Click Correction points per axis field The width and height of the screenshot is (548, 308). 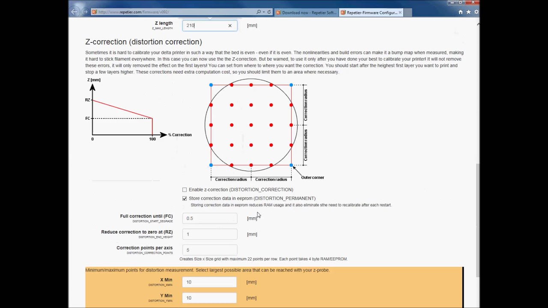210,250
